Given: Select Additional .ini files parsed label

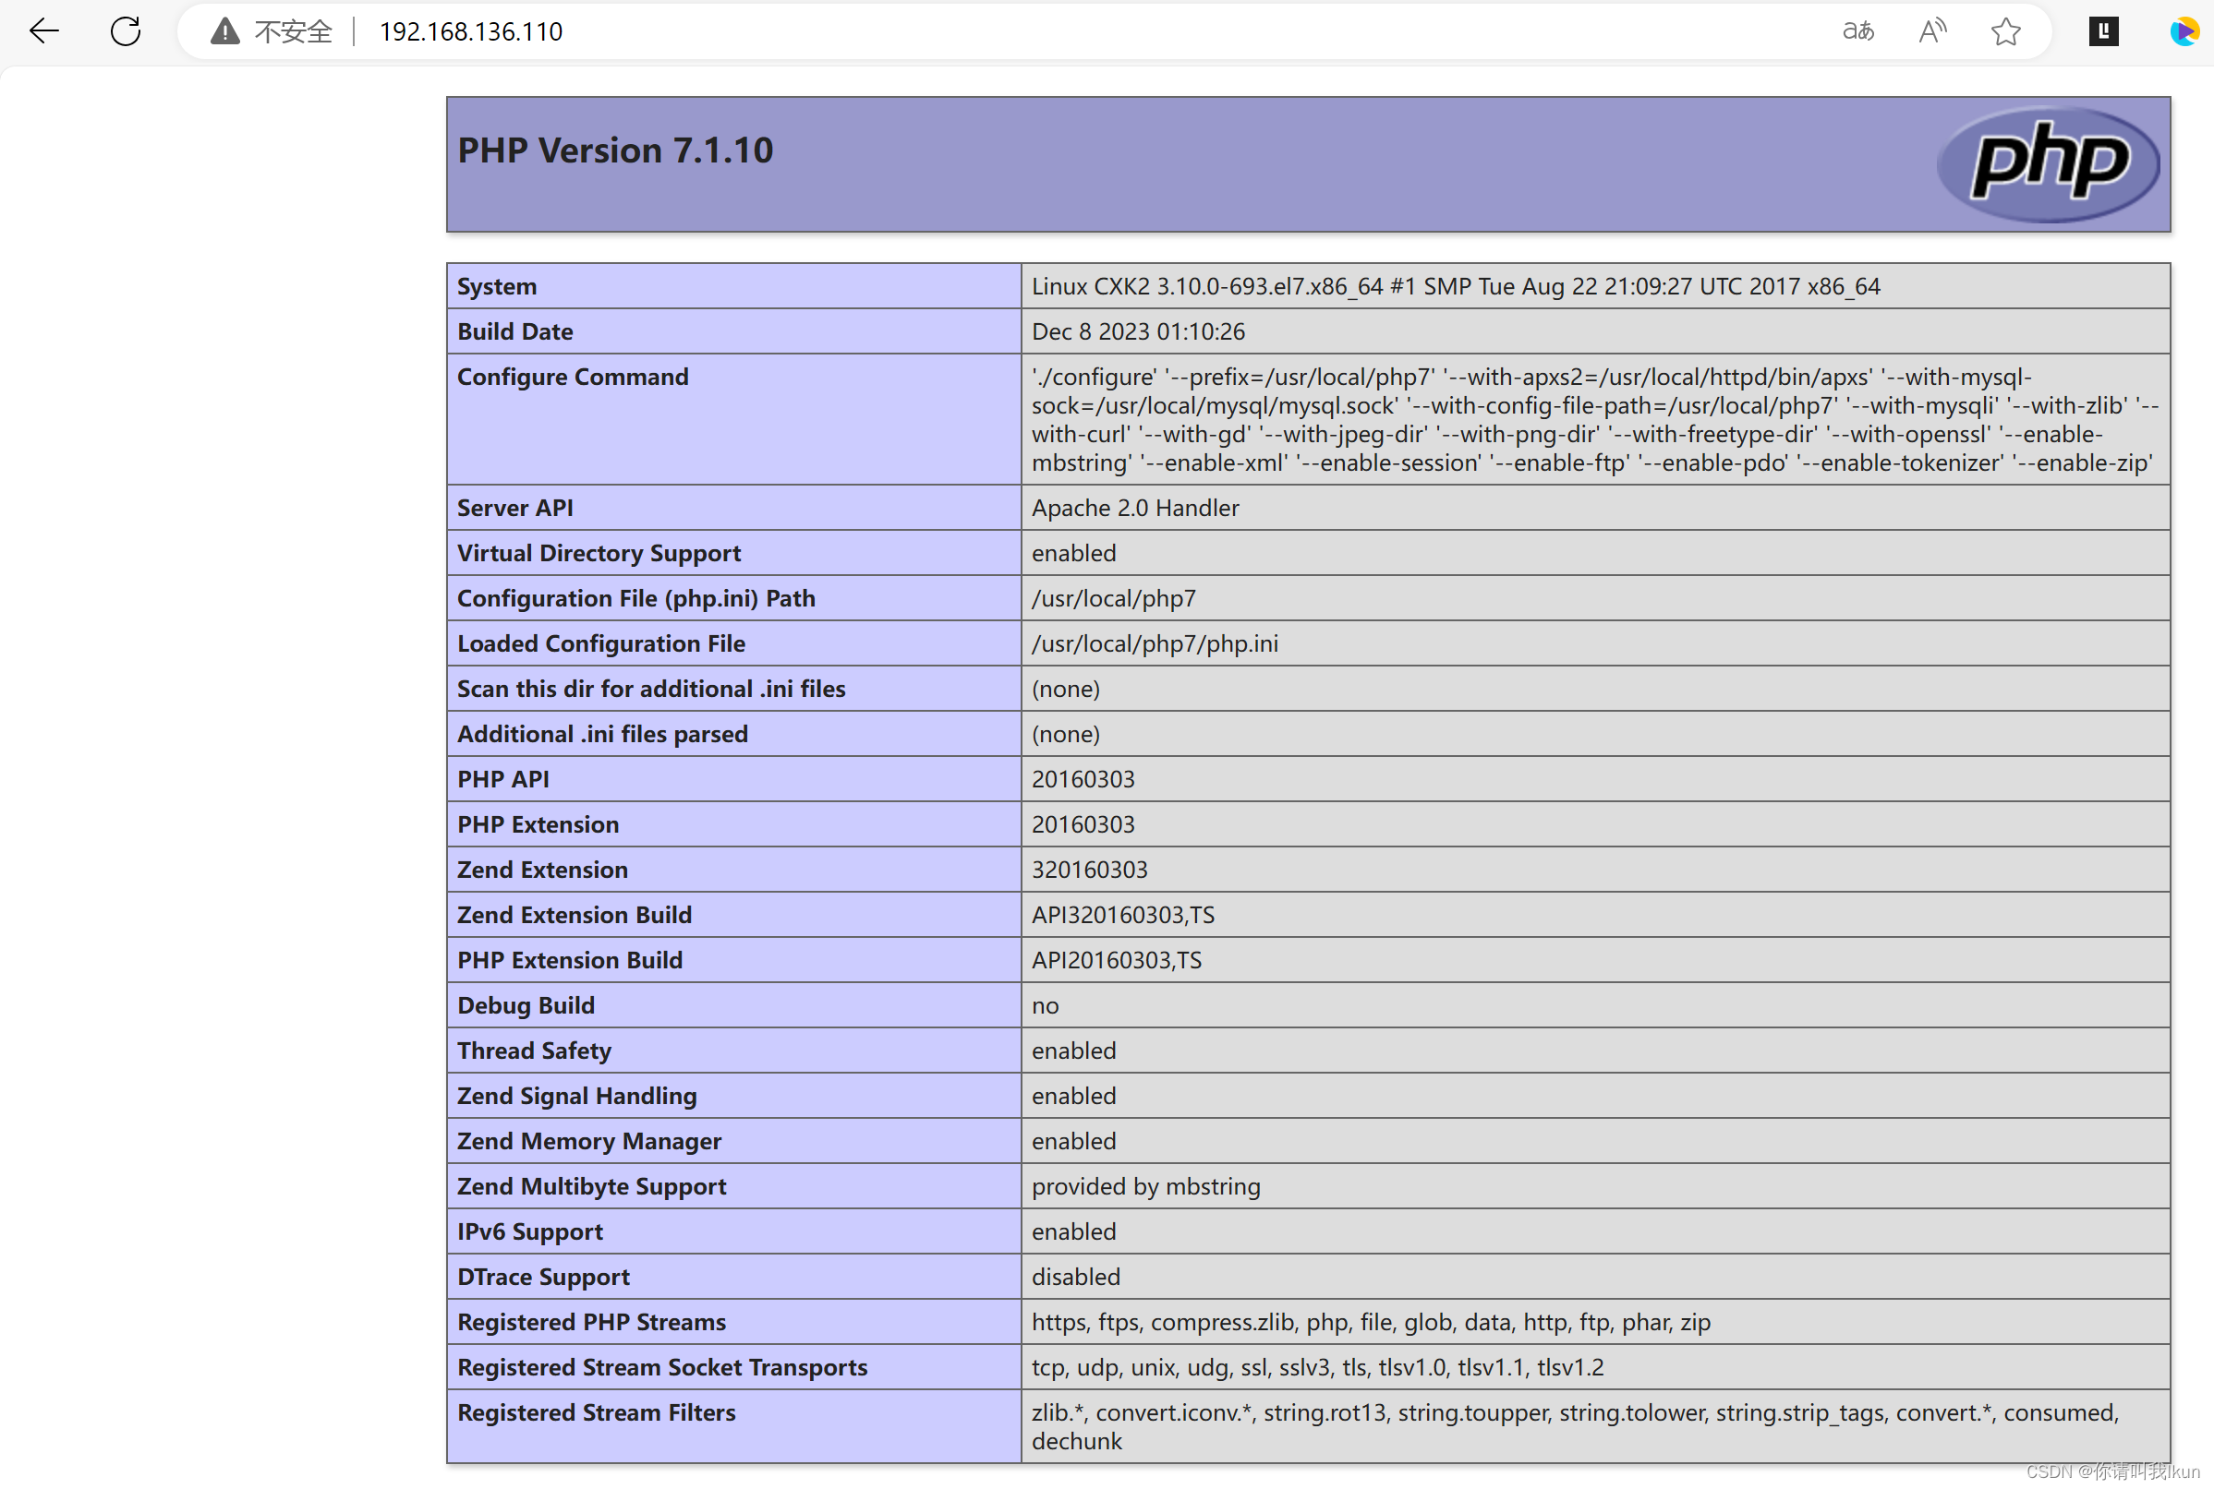Looking at the screenshot, I should pos(602,734).
